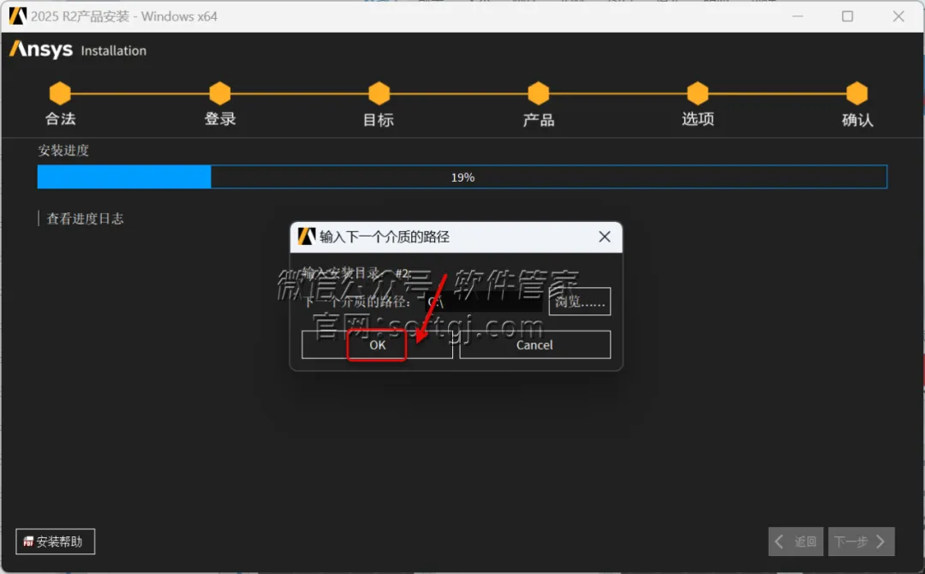Close the 2025 R2 installer window
The width and height of the screenshot is (925, 574).
point(898,16)
